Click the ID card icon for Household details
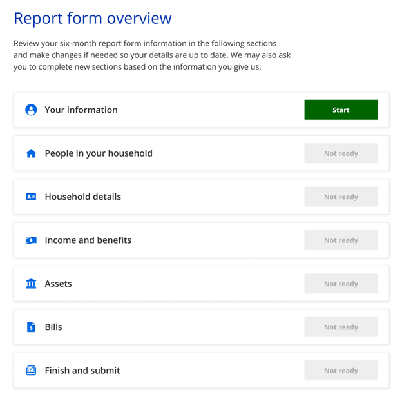 tap(31, 197)
